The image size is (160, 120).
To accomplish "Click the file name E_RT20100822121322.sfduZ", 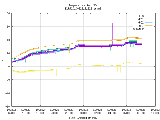I will (83, 8).
